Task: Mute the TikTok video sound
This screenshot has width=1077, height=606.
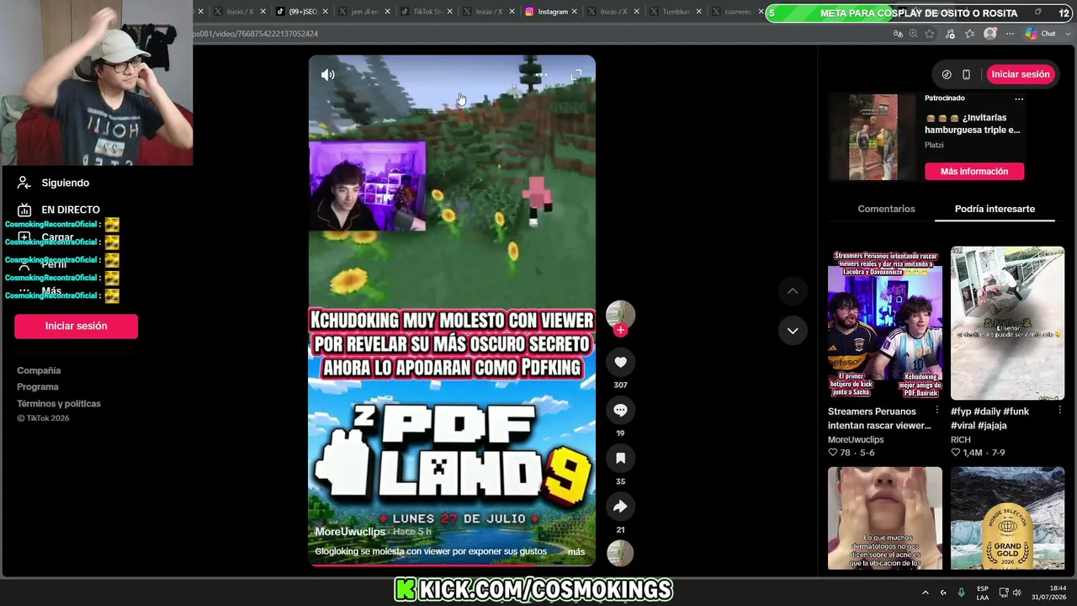Action: coord(328,75)
